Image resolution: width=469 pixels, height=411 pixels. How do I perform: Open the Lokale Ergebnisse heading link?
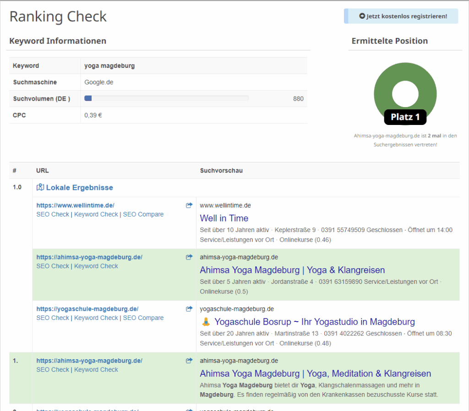[x=80, y=188]
